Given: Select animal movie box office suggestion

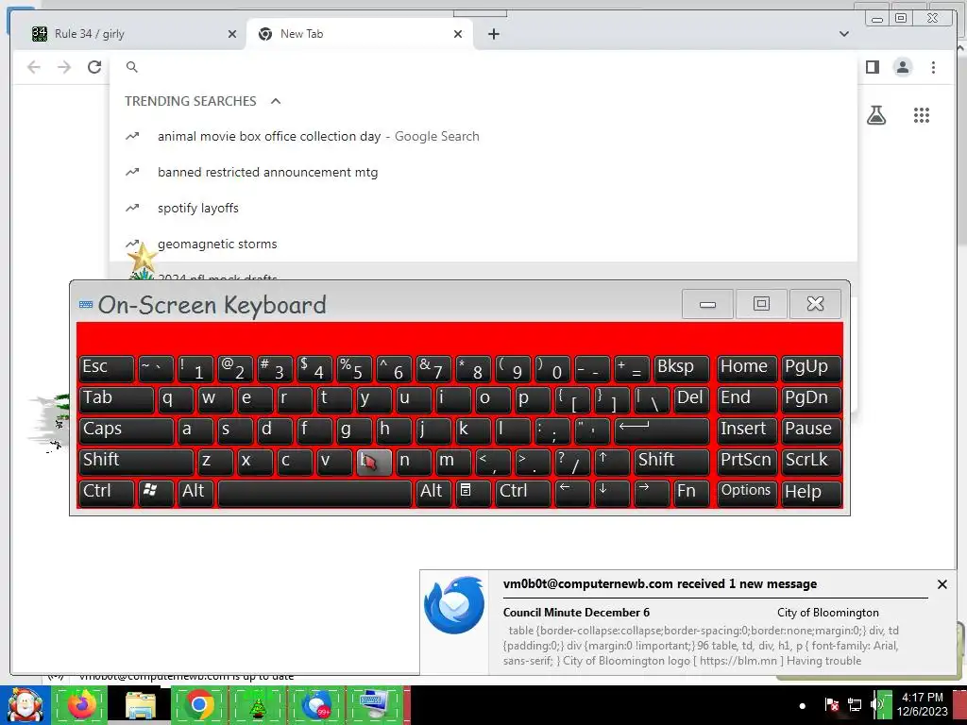Looking at the screenshot, I should click(483, 136).
